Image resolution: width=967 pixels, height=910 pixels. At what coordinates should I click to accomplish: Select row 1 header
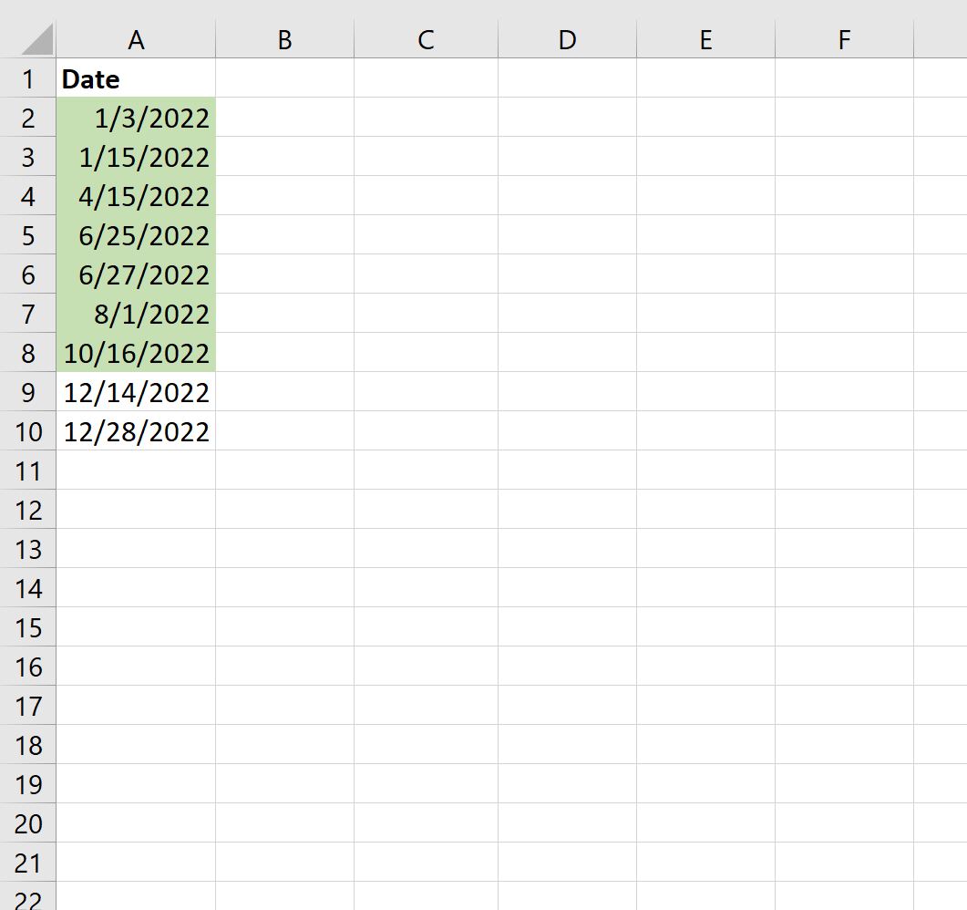[27, 78]
